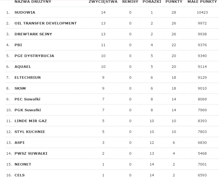Image resolution: width=219 pixels, height=180 pixels.
Task: Select the PGK Suwałki team
Action: (x=28, y=110)
